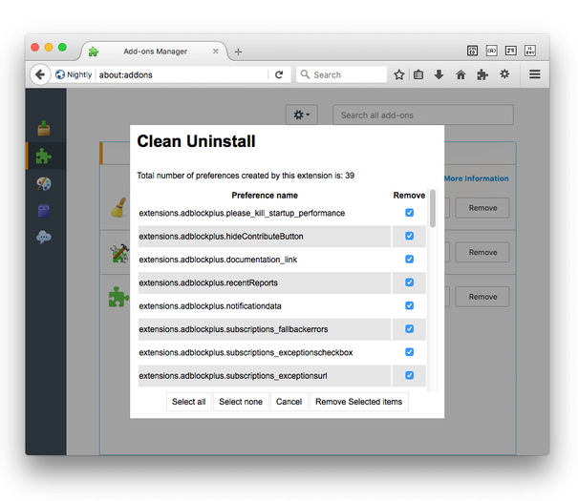
Task: Click extensions.adblockplus.notificationdata text
Action: pyautogui.click(x=210, y=306)
